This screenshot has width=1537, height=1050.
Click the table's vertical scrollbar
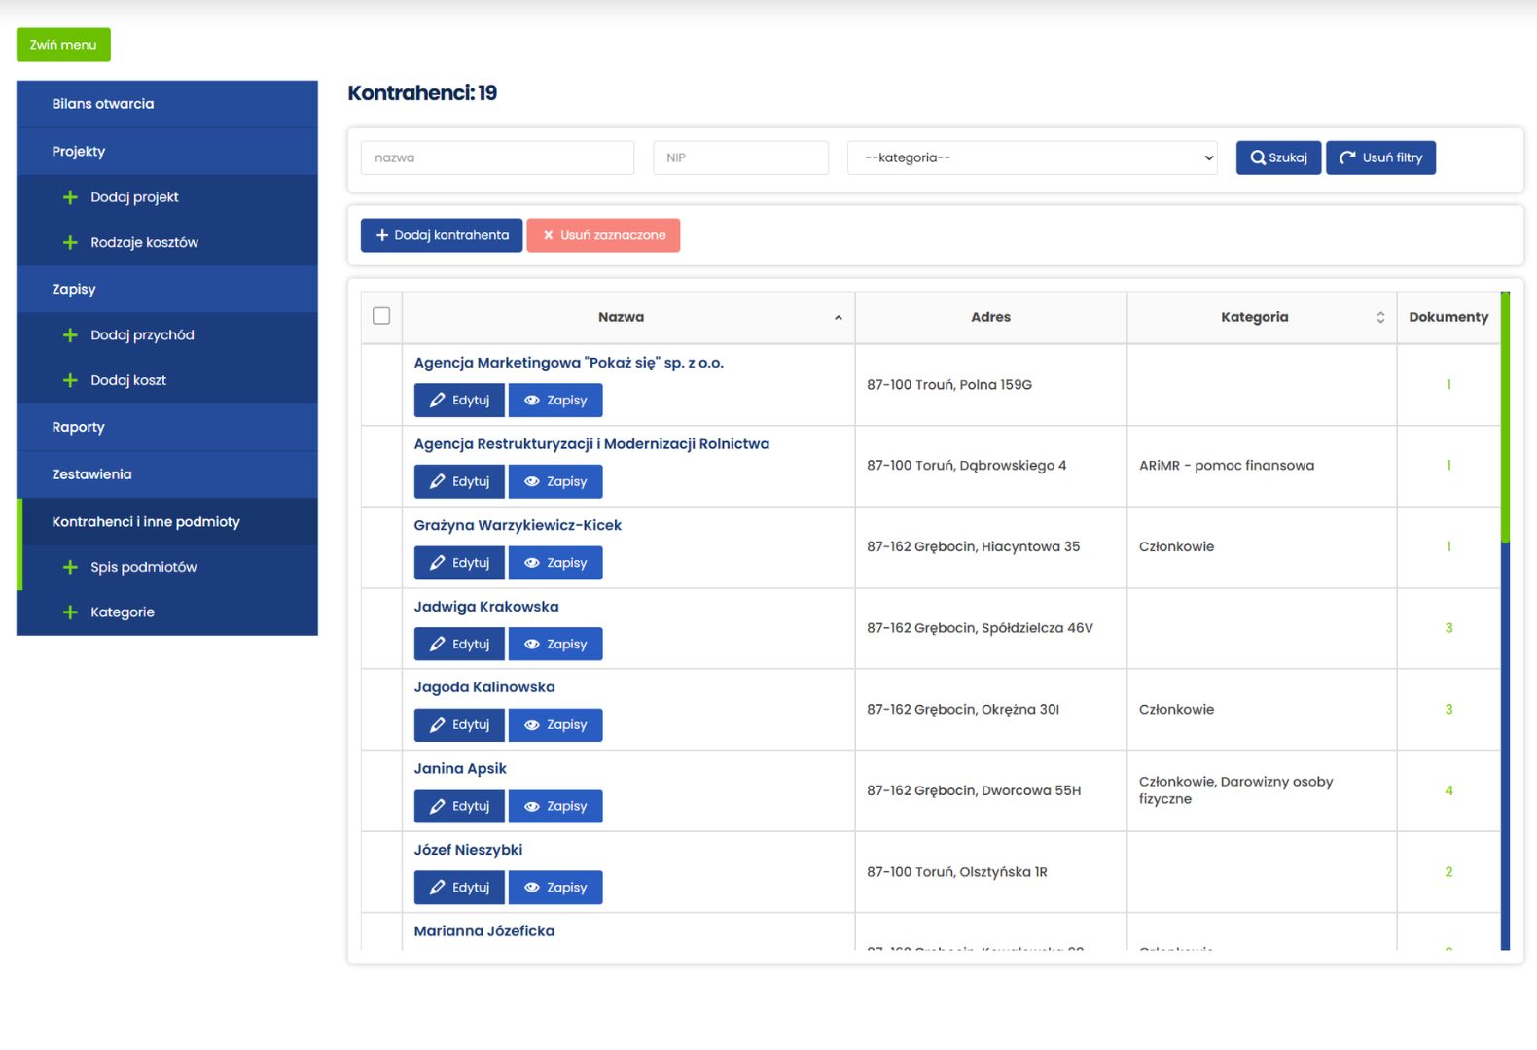pos(1505,622)
